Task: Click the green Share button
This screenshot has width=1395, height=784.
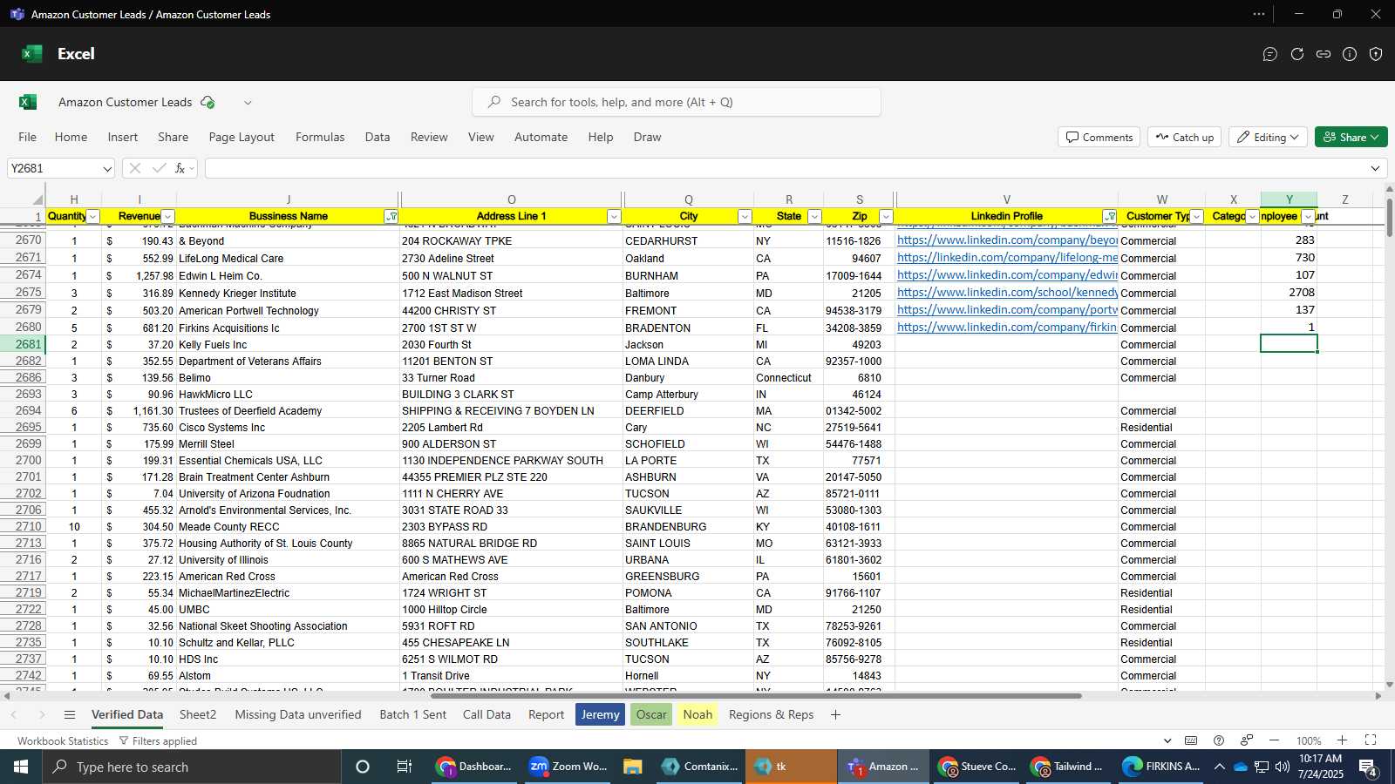Action: click(1351, 137)
